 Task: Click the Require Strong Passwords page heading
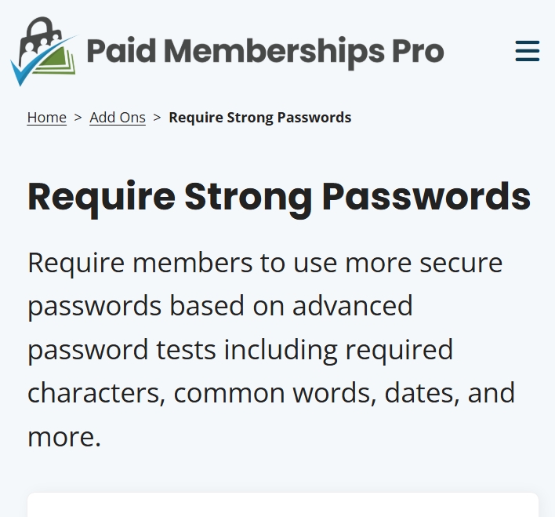(x=279, y=198)
